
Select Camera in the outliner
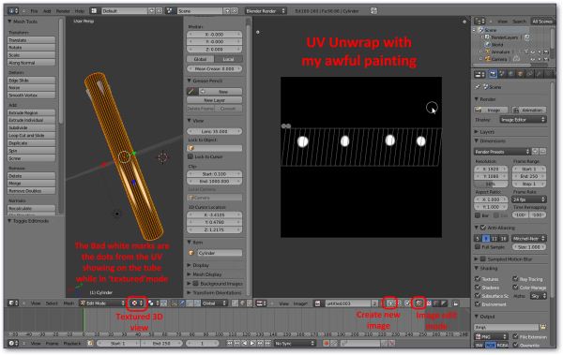tap(499, 59)
